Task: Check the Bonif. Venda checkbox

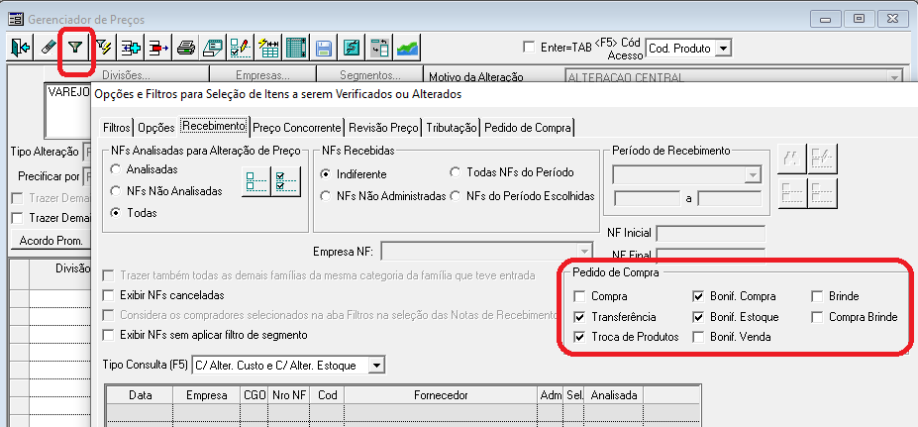Action: point(698,337)
